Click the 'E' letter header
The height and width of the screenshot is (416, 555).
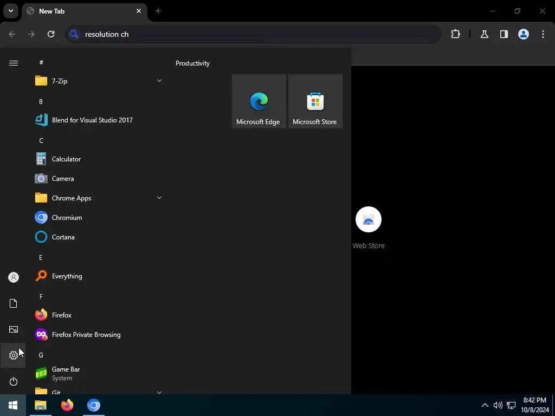coord(41,257)
